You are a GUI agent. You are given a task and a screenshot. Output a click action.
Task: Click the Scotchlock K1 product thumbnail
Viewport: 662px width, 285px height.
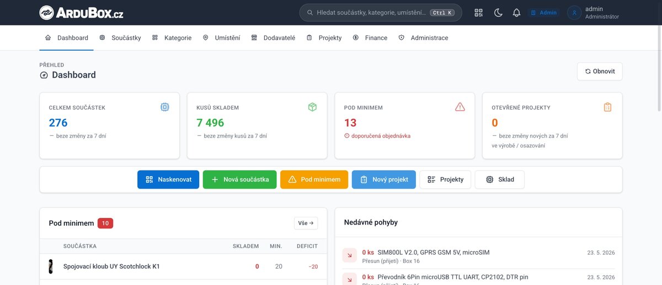click(x=51, y=266)
